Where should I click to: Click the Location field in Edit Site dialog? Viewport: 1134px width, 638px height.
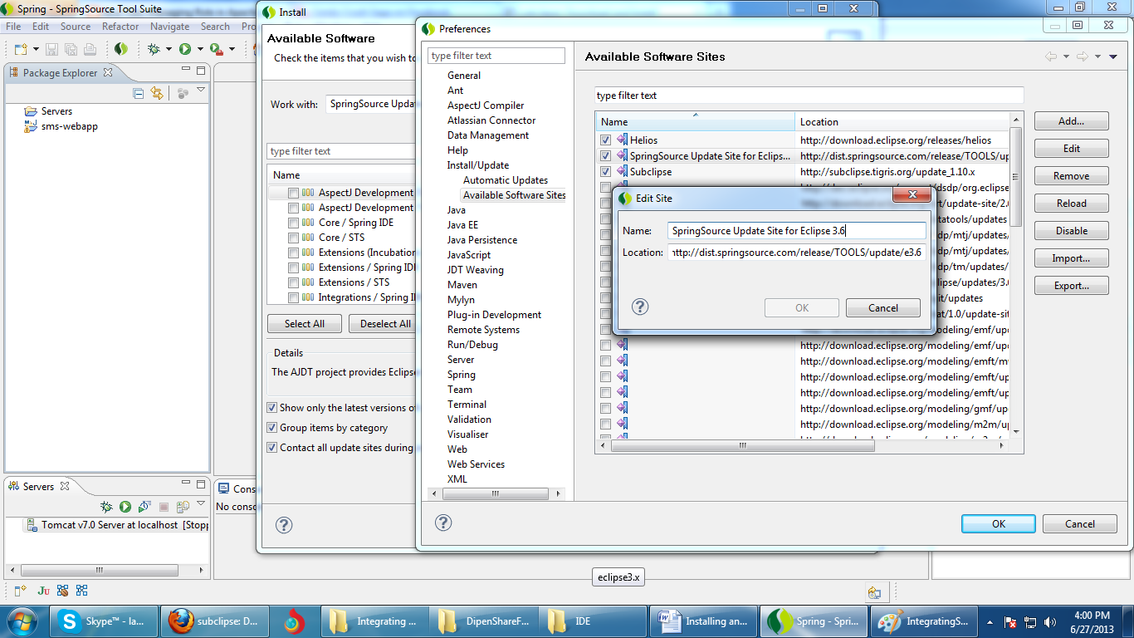(x=797, y=253)
